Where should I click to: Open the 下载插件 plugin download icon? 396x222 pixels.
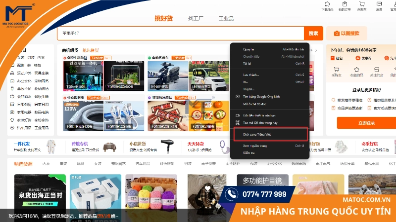point(327,4)
